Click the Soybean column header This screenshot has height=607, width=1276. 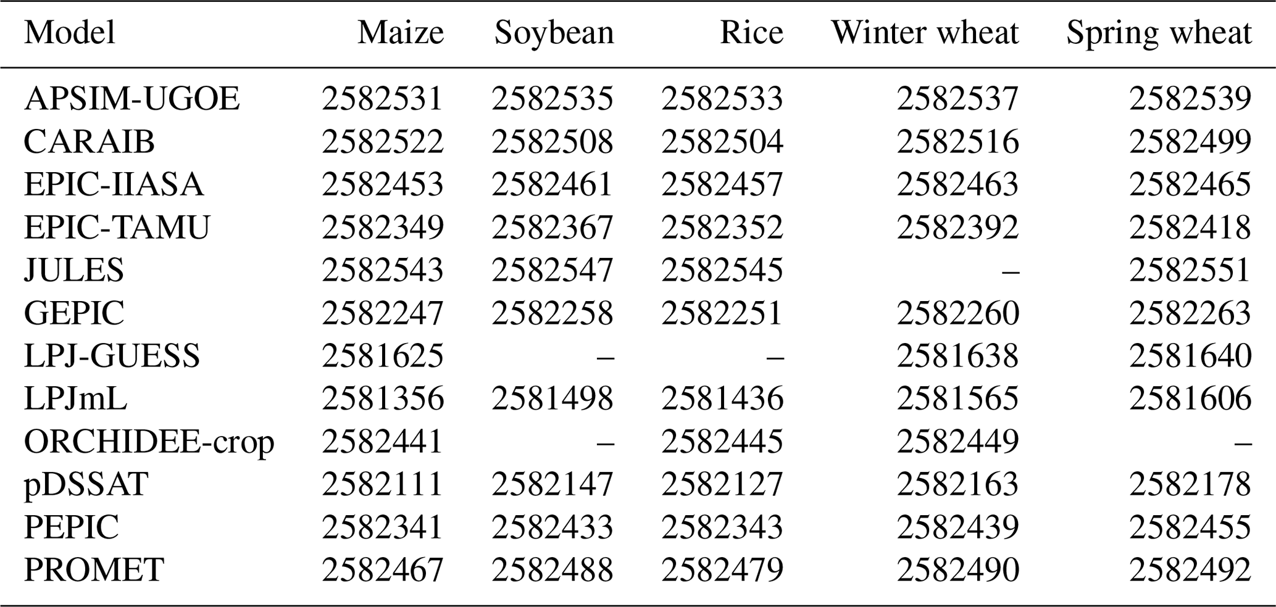554,33
